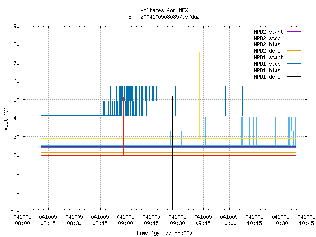This screenshot has height=237, width=316.
Task: Click the 'NPD1 defl' legend label
Action: coord(267,77)
